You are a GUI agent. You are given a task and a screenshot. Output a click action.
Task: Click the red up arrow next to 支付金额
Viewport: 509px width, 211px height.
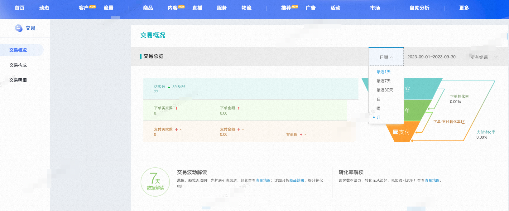(239, 130)
